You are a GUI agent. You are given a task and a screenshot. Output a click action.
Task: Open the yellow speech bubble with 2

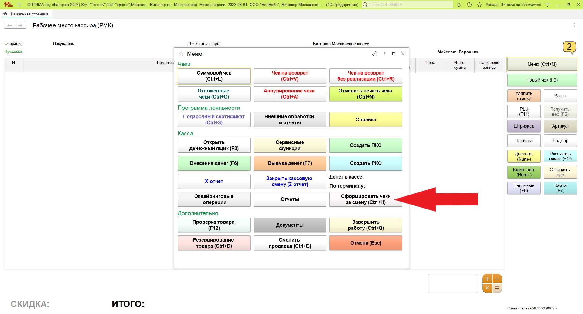click(569, 48)
